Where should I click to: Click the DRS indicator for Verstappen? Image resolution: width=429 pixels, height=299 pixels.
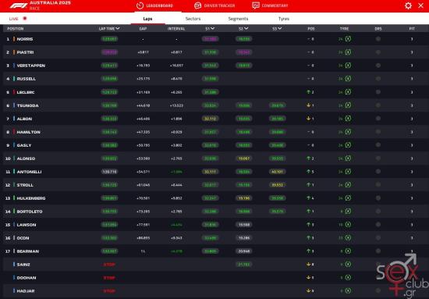pyautogui.click(x=378, y=66)
